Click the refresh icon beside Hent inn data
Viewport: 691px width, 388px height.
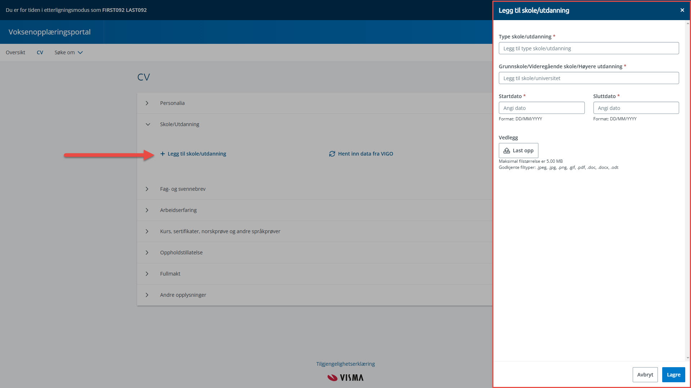tap(332, 154)
